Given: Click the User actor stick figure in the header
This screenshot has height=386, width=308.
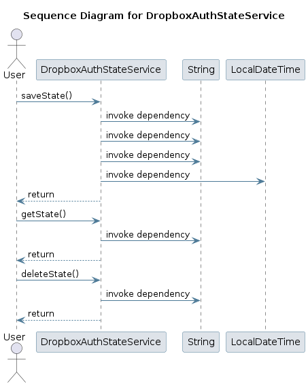Looking at the screenshot, I should (16, 49).
